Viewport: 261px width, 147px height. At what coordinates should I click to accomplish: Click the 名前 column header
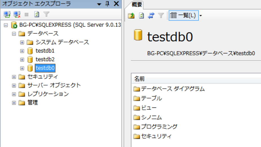[x=196, y=79]
